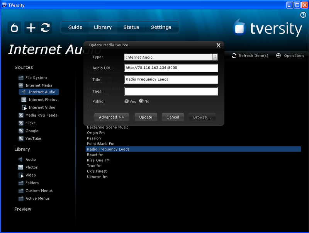Click the refresh arrows toolbar icon

[x=46, y=27]
